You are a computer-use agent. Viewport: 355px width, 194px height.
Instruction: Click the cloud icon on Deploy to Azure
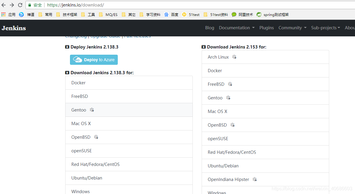(x=77, y=59)
